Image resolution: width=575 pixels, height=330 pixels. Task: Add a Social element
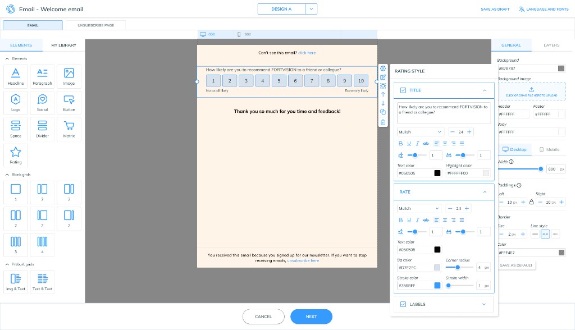pyautogui.click(x=42, y=103)
